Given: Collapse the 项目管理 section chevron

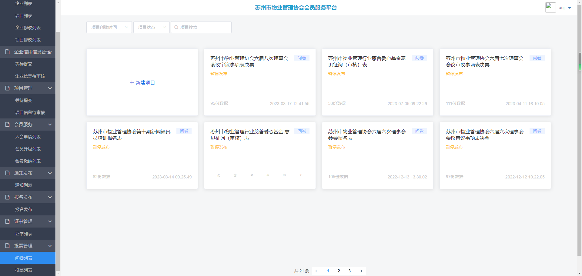Looking at the screenshot, I should (x=50, y=88).
